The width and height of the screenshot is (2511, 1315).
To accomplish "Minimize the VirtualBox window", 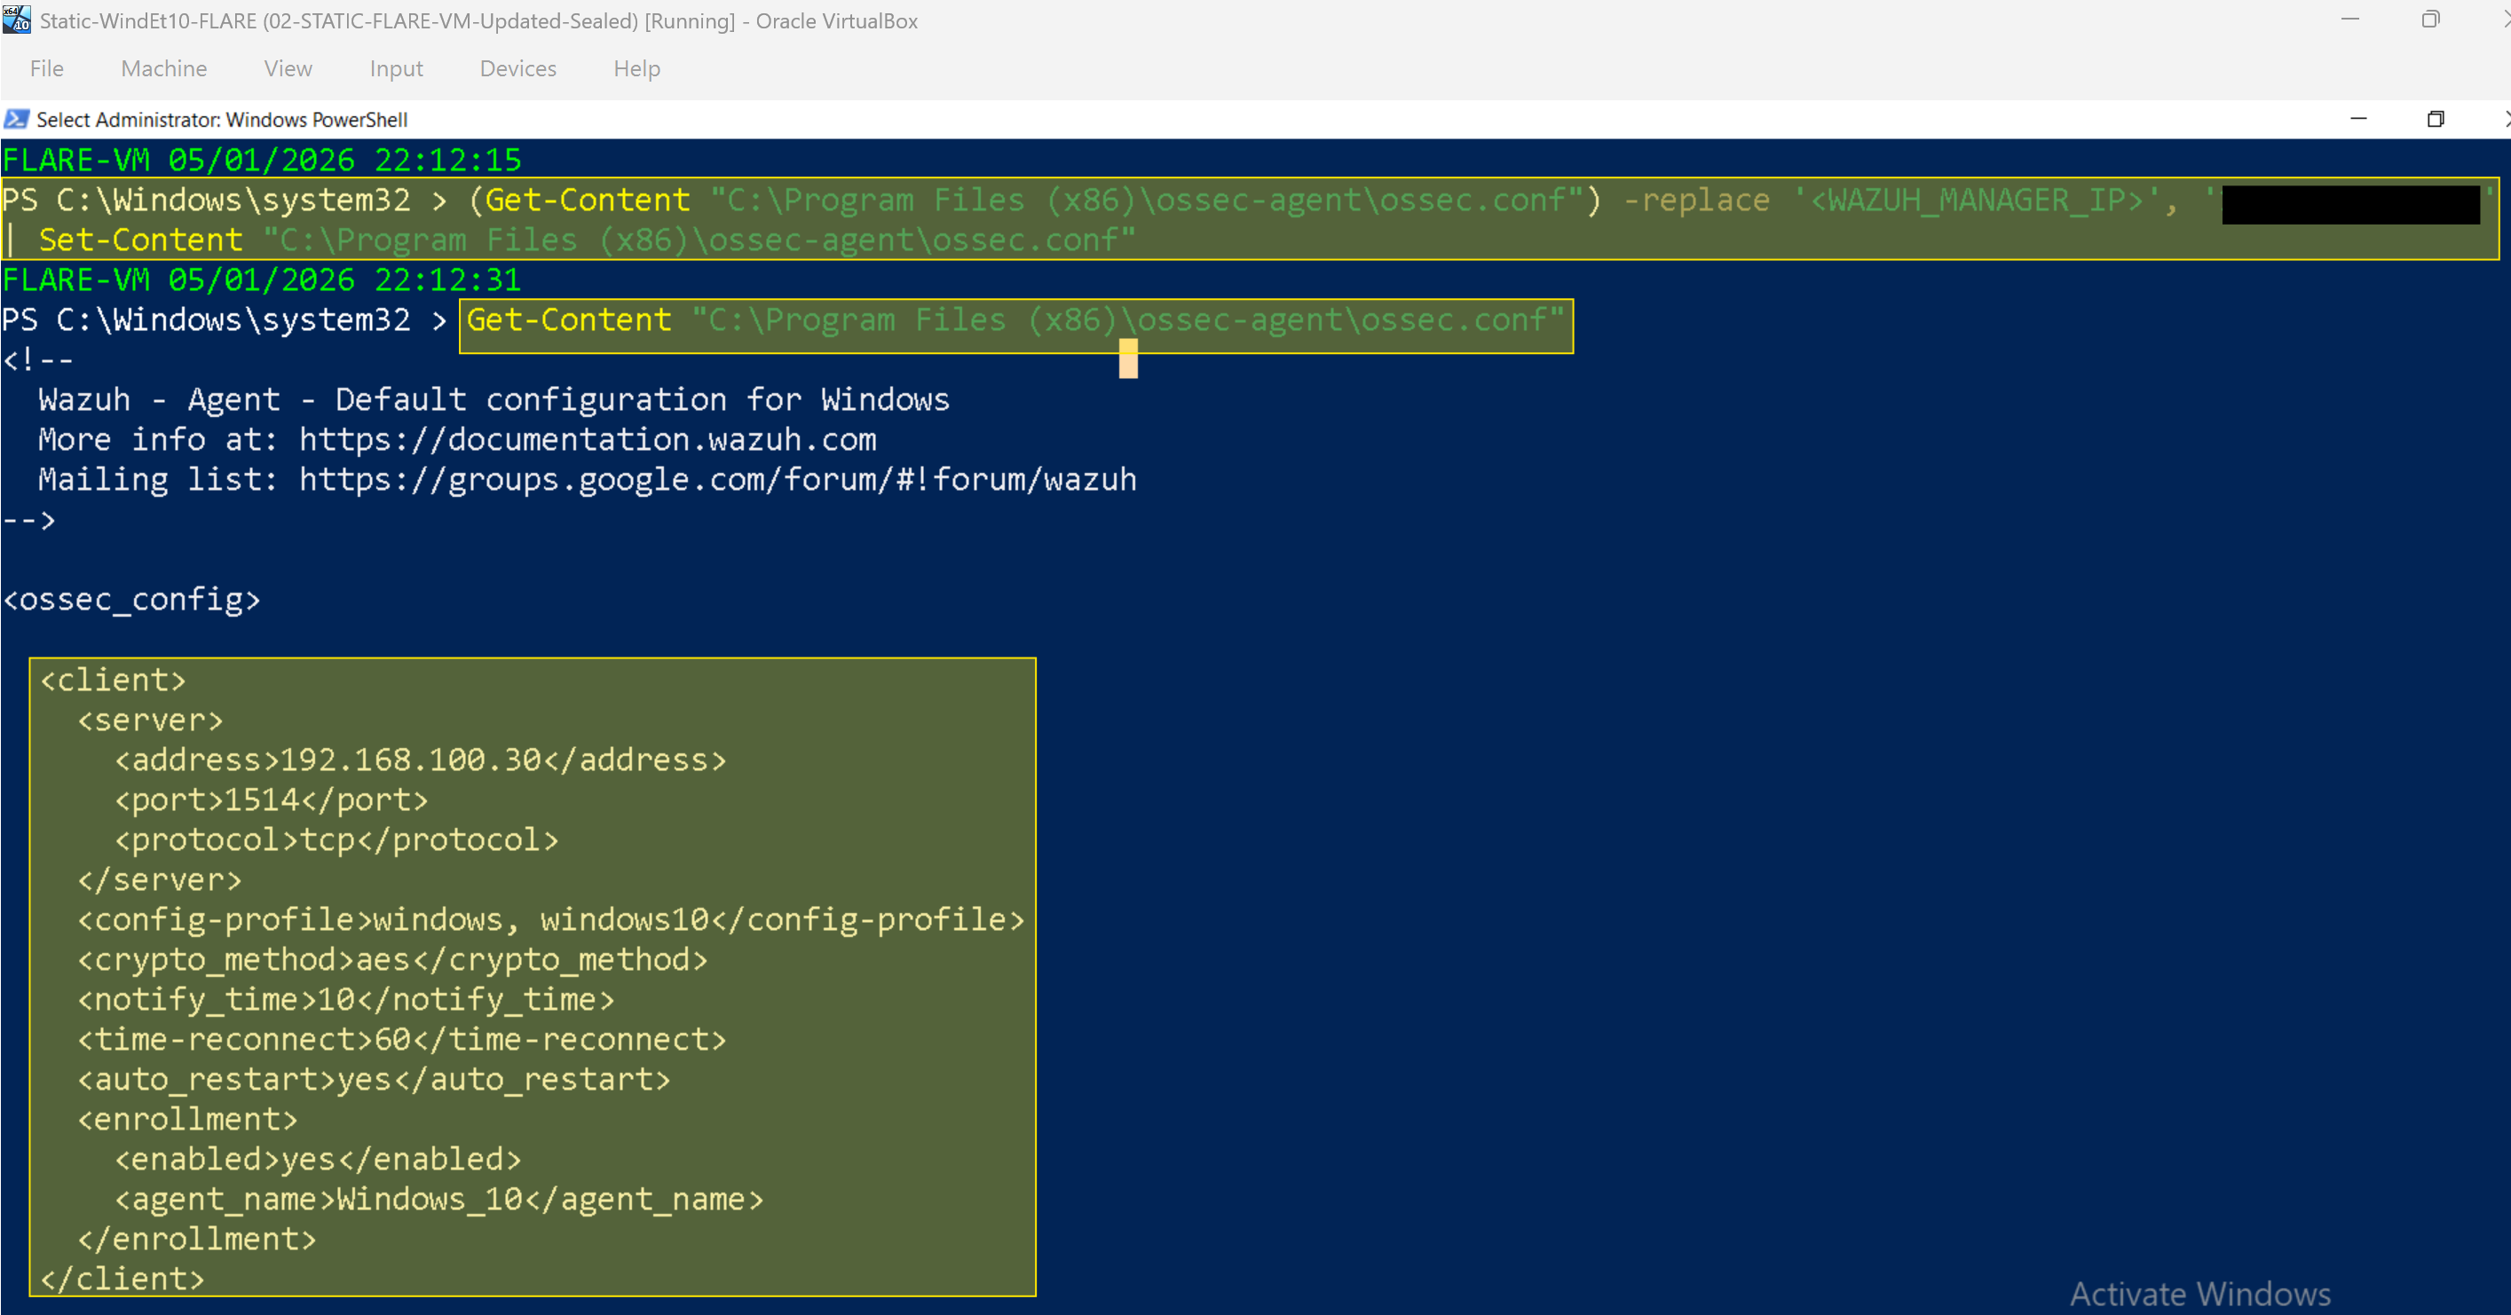I will [2350, 20].
